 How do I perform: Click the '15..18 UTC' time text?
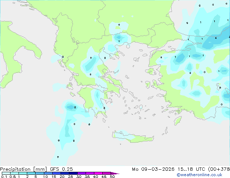pyautogui.click(x=191, y=169)
